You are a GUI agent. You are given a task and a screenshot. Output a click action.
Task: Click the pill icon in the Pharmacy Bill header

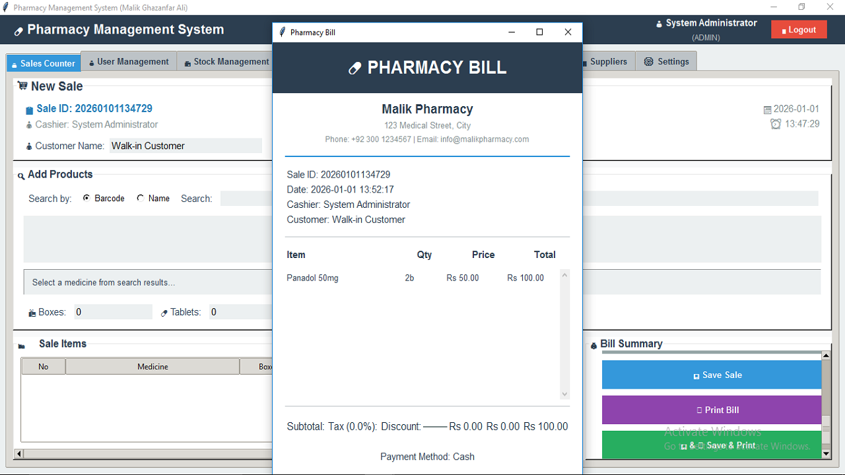click(x=355, y=68)
